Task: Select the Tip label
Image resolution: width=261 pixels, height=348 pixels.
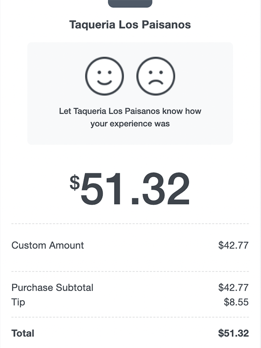Action: 18,302
